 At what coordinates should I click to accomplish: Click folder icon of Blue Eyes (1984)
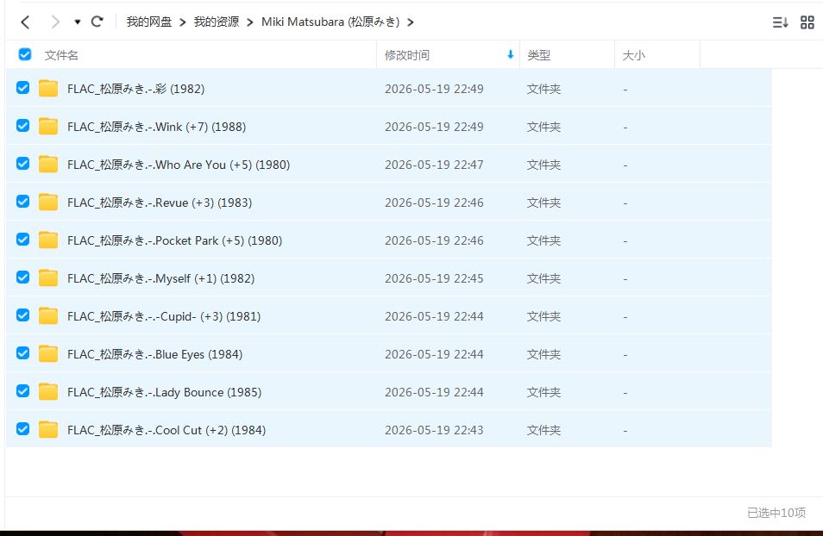pos(48,354)
